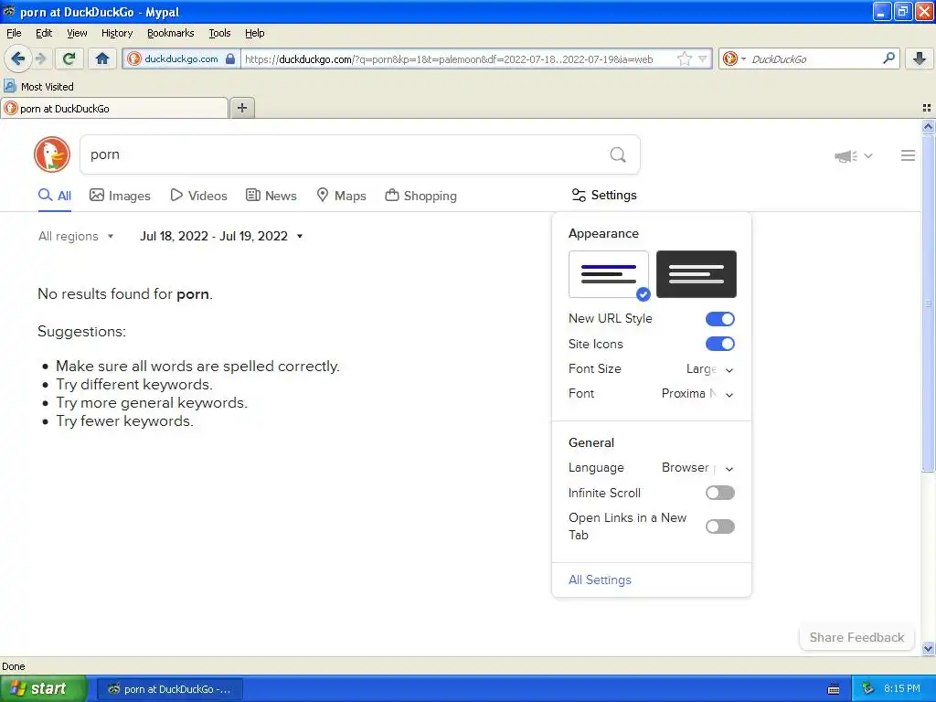Open the All Settings link
Screen dimensions: 936x702
coord(600,580)
